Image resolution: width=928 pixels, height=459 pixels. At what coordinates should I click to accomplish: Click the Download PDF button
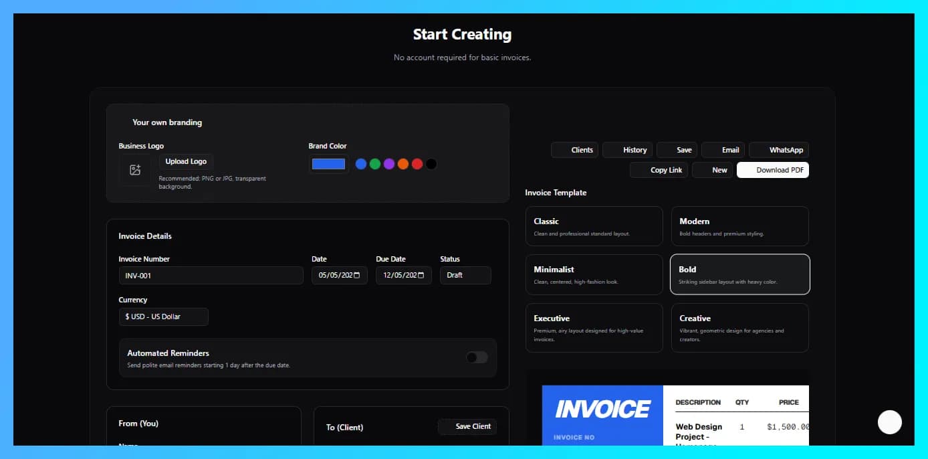[x=773, y=170]
